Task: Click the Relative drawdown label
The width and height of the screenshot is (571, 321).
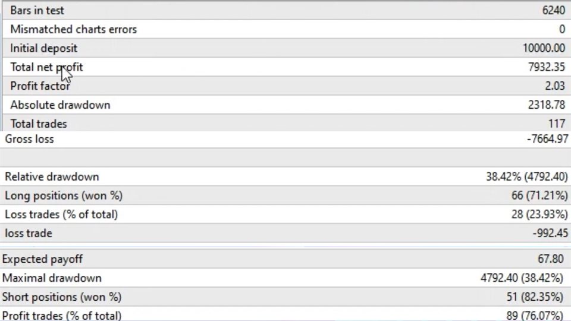Action: 52,177
